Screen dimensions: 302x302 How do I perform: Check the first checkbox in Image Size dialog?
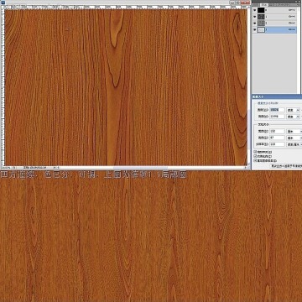point(255,152)
